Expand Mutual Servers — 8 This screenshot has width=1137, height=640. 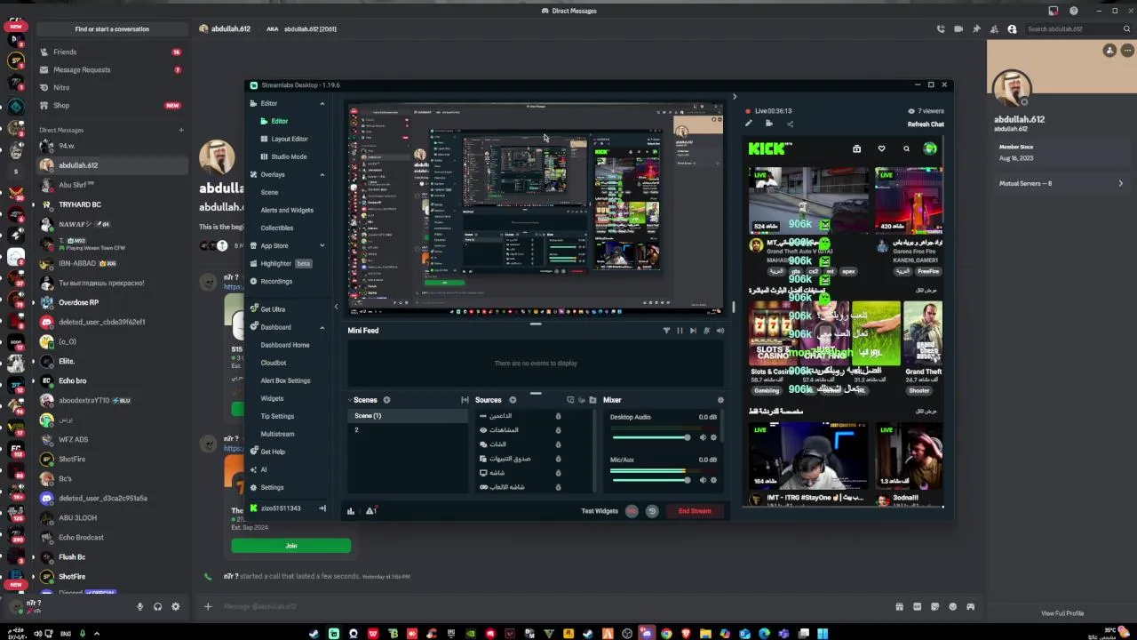pos(1061,184)
